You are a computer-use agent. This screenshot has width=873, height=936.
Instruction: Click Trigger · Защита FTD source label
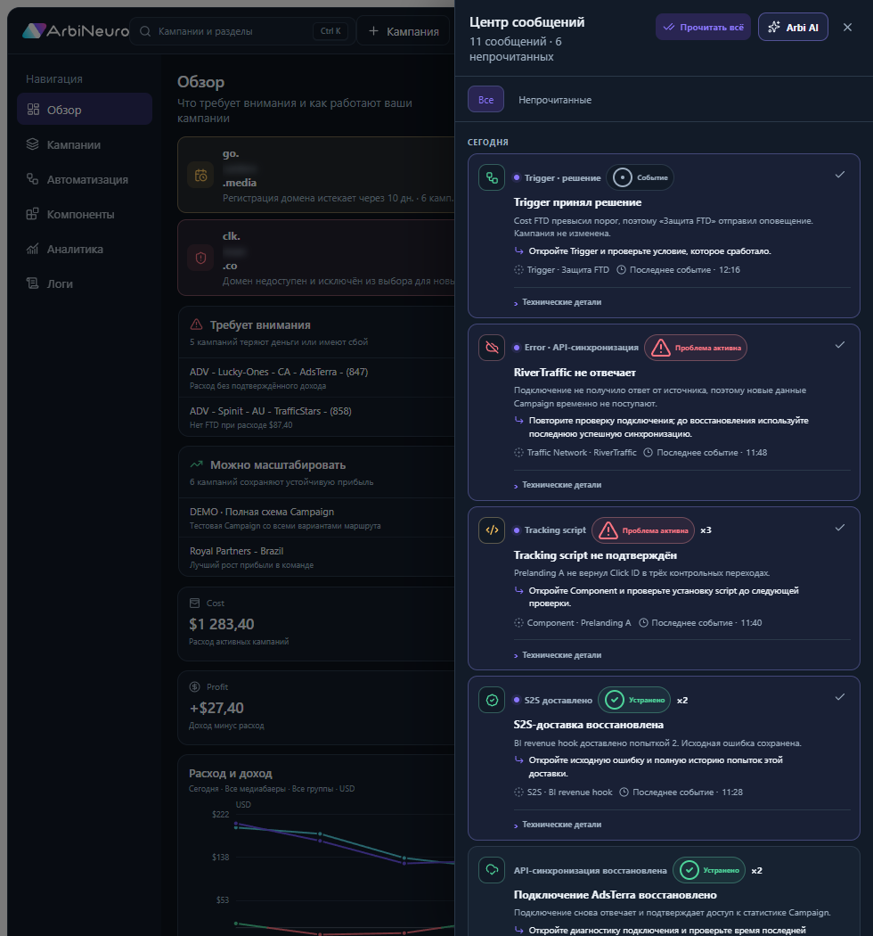click(x=568, y=270)
